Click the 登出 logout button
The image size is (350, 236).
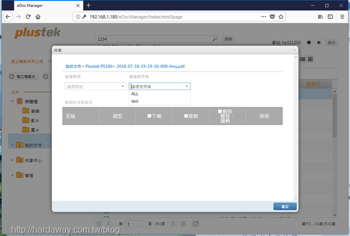click(x=331, y=43)
